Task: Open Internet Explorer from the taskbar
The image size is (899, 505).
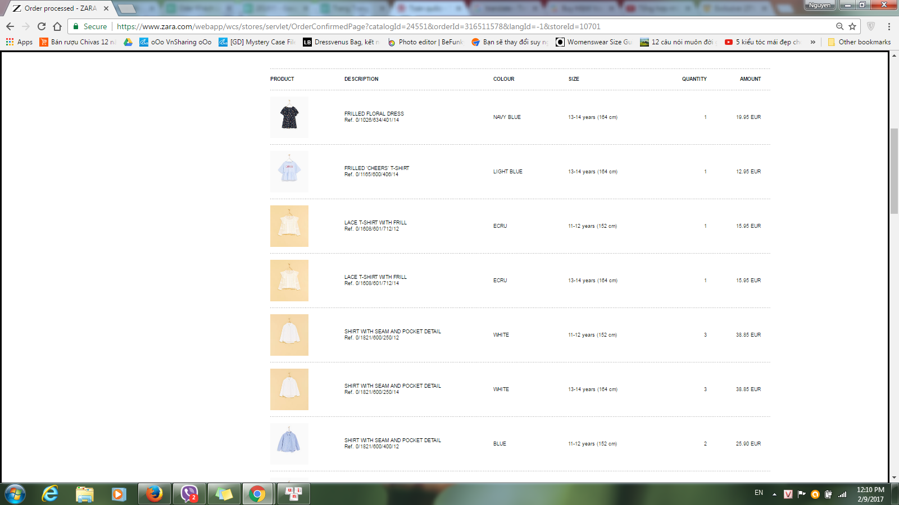Action: (50, 494)
